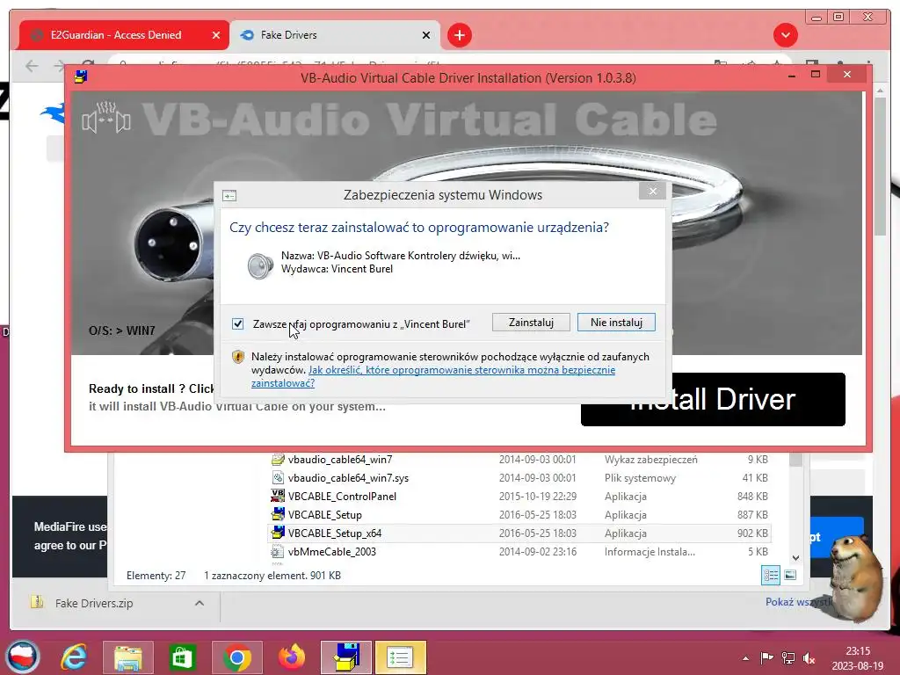Open a new browser tab
Image resolution: width=900 pixels, height=675 pixels.
click(459, 35)
